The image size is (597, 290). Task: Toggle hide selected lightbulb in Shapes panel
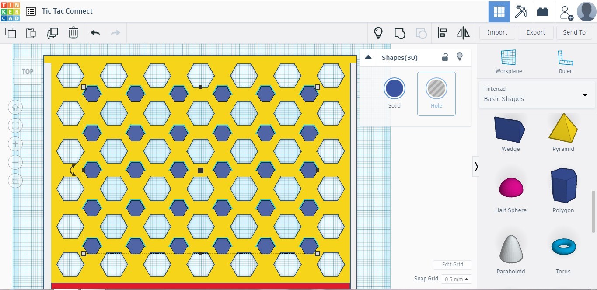(x=459, y=57)
